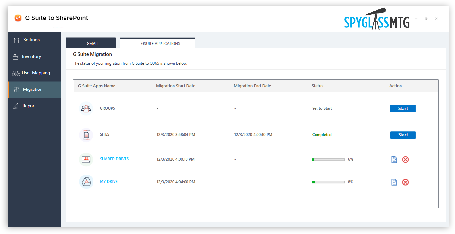The image size is (455, 234).
Task: Open the User Mapping section
Action: click(34, 73)
